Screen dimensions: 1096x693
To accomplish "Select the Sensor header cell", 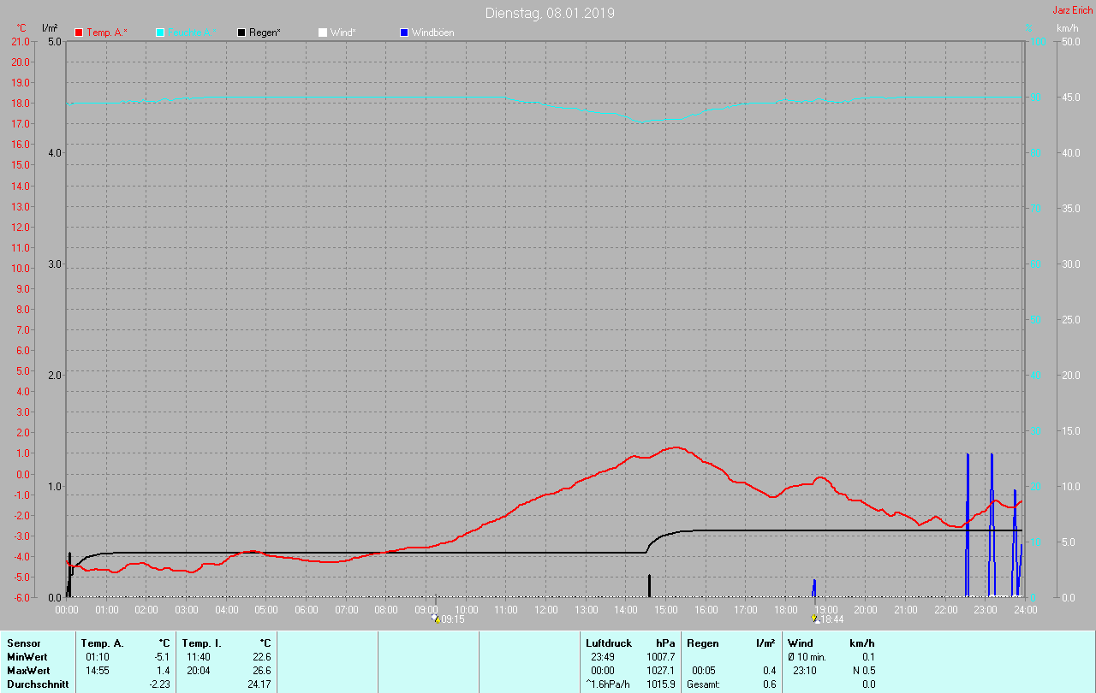I will 23,643.
